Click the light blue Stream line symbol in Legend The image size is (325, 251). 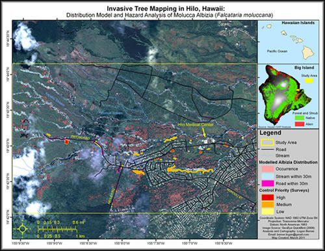pyautogui.click(x=267, y=155)
